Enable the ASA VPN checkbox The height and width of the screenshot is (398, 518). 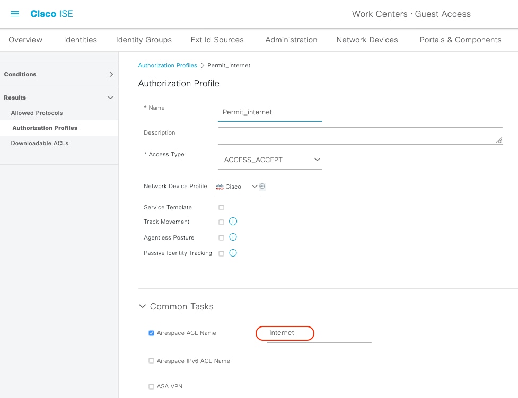tap(151, 386)
